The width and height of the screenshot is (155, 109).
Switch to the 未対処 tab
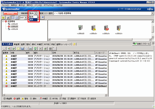coord(47,44)
